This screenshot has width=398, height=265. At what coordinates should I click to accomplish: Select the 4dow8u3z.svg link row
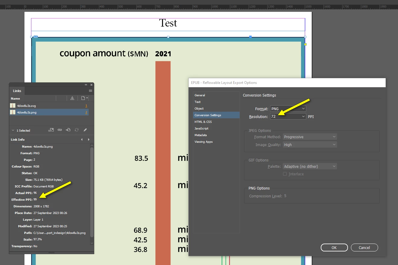[49, 106]
